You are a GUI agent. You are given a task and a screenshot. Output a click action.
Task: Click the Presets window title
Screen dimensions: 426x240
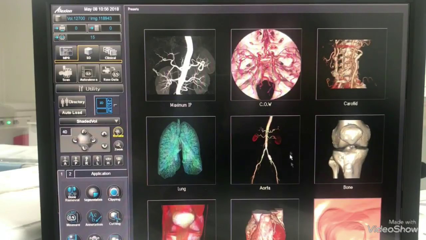pos(133,9)
